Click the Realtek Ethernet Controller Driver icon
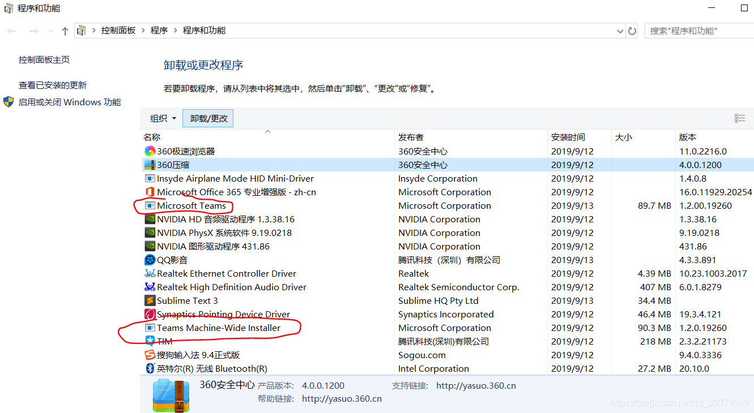 [x=150, y=273]
